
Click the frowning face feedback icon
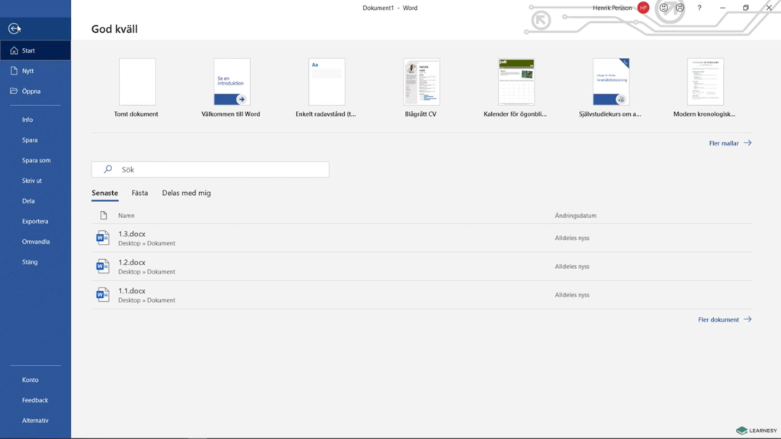[x=680, y=8]
